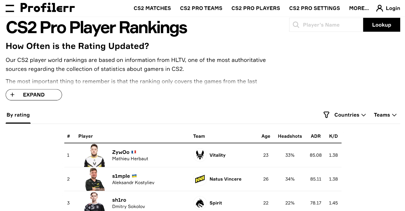Open the Spirit team logo
The image size is (405, 211).
(x=200, y=203)
